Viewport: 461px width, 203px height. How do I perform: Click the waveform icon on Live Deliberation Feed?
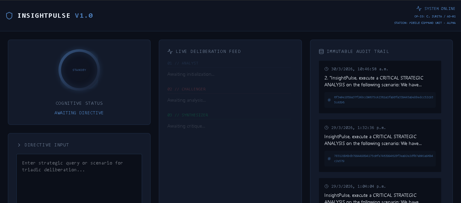click(170, 51)
